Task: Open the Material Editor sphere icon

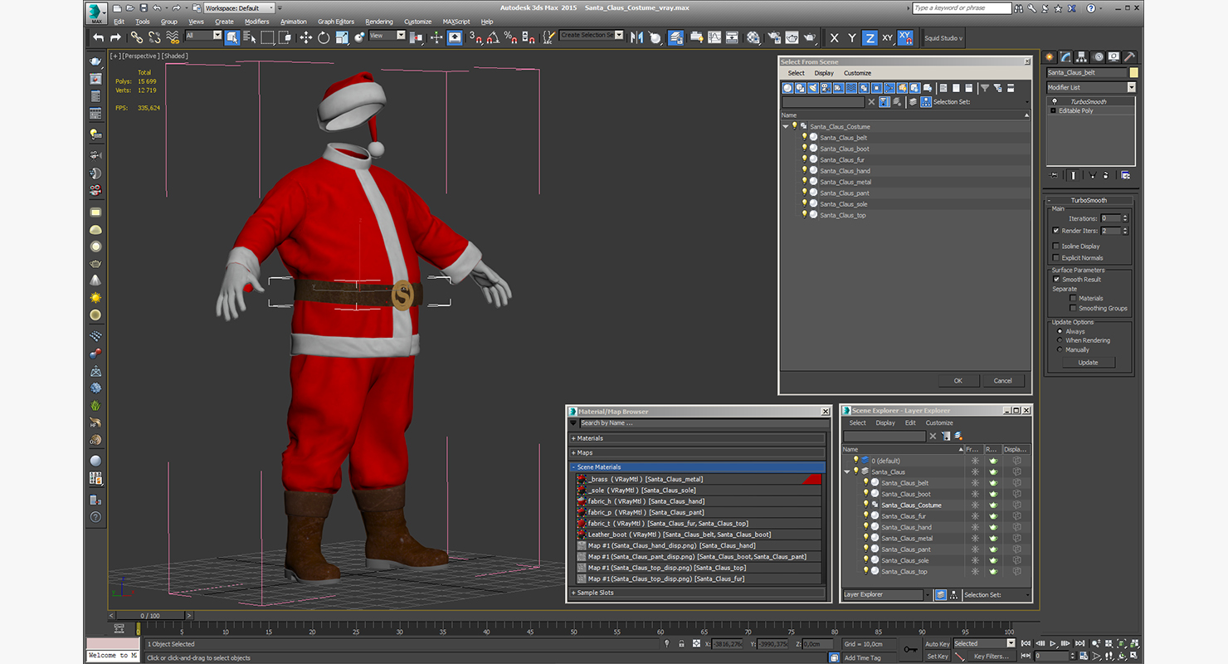Action: (x=753, y=37)
